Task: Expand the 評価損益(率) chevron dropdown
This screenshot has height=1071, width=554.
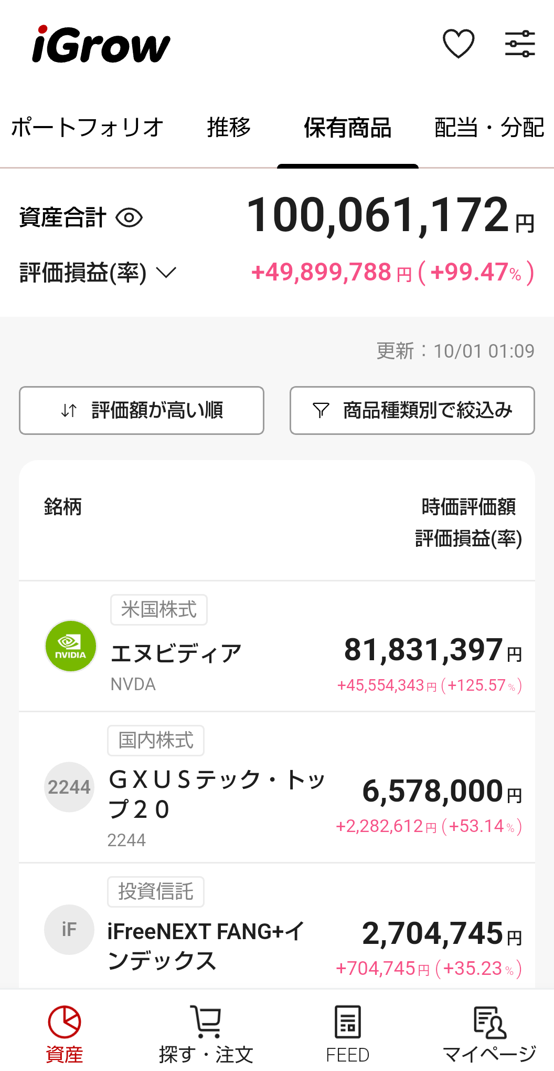Action: coord(166,273)
